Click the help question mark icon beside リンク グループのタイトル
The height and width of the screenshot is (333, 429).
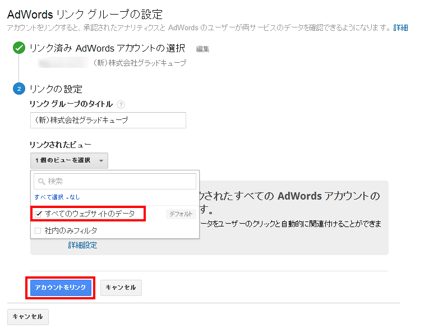coord(121,104)
